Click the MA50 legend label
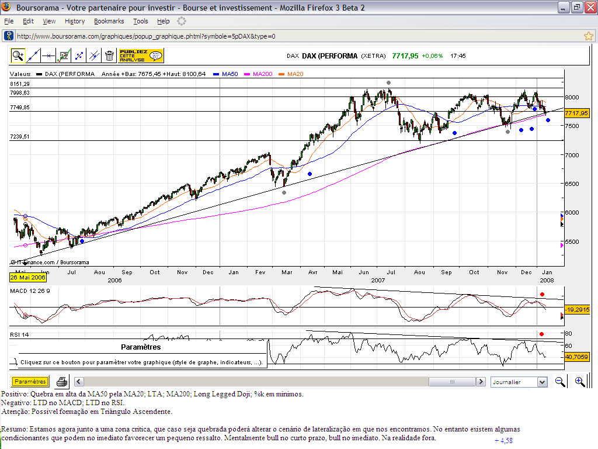Image resolution: width=598 pixels, height=449 pixels. point(230,74)
